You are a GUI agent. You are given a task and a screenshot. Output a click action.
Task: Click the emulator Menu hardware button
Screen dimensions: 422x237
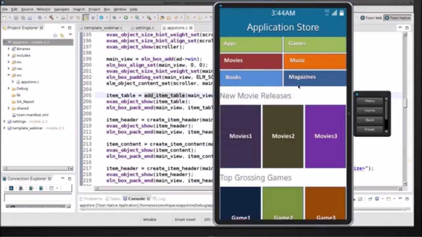(370, 101)
